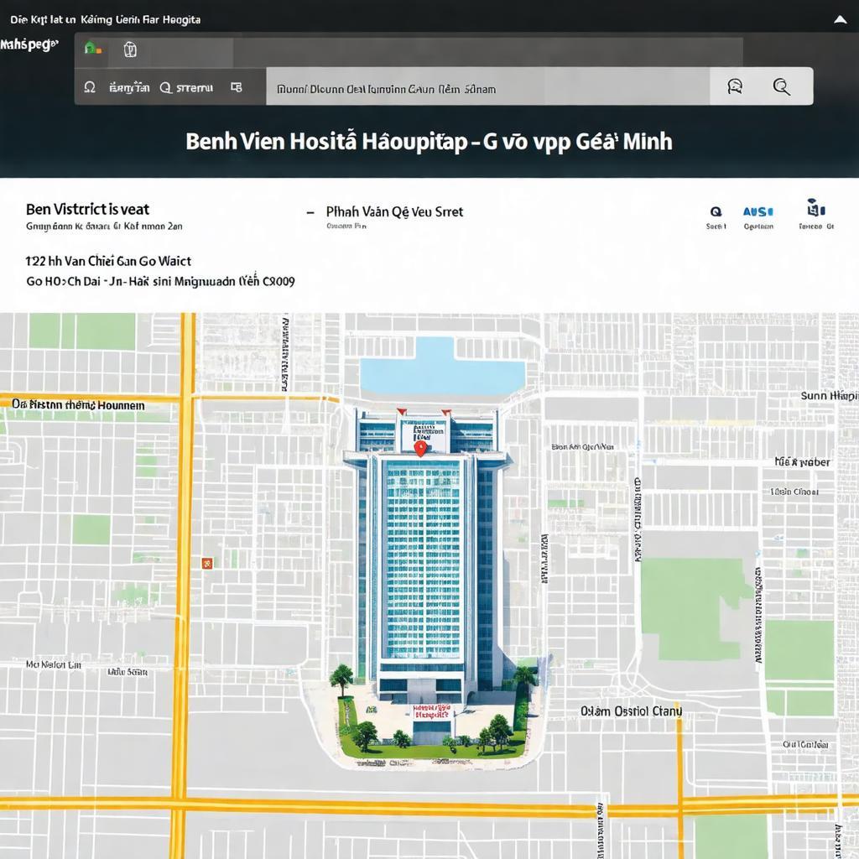Click the dash before 'Plhah Vaán' street
The height and width of the screenshot is (859, 859).
point(310,212)
